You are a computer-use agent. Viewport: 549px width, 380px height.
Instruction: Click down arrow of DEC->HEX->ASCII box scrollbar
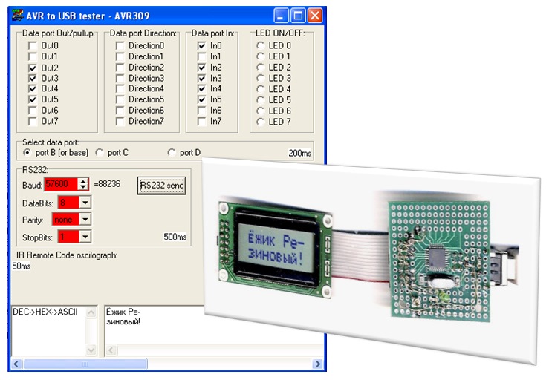point(91,350)
